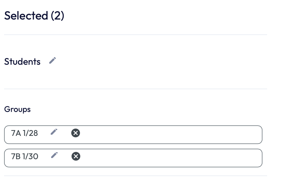Click the Groups section label

click(17, 110)
